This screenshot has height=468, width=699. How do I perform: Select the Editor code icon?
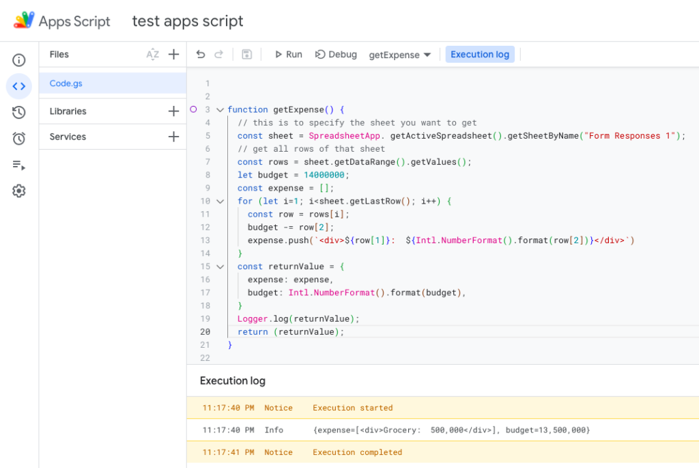tap(18, 86)
